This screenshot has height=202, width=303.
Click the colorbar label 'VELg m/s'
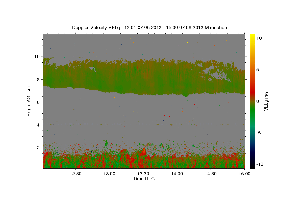pos(266,101)
